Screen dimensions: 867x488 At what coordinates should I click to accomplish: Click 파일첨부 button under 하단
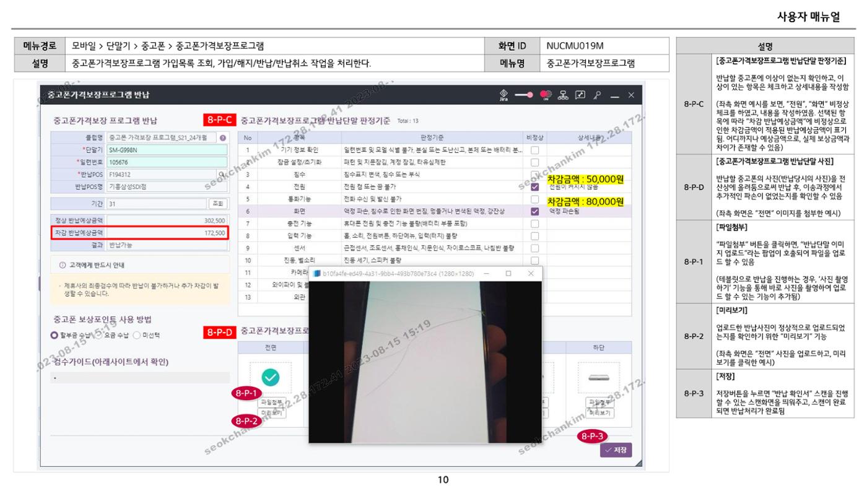point(601,402)
